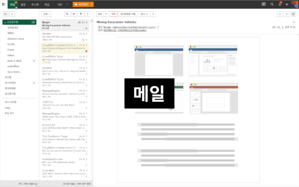299x187 pixels.
Task: Expand the new compose dropdown arrow
Action: [x=92, y=4]
